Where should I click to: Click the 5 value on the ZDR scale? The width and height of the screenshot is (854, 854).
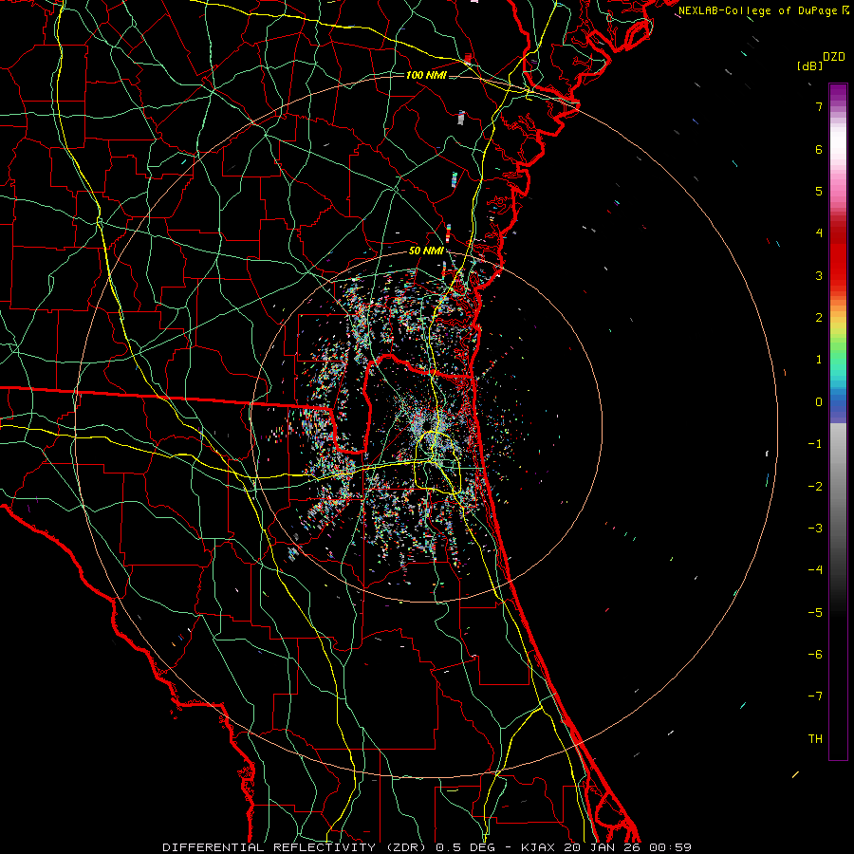819,191
